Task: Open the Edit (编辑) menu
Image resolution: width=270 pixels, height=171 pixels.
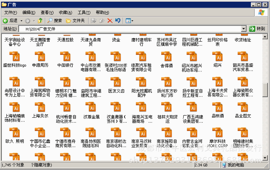Action: pos(29,12)
